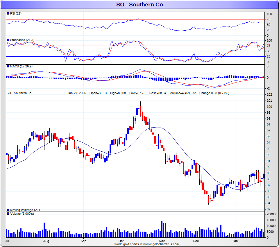Click the Close=88.84 value in header
The image size is (279, 247).
158,93
